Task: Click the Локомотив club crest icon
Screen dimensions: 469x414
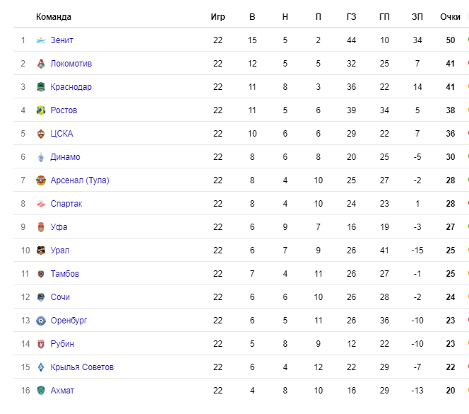Action: (x=41, y=64)
